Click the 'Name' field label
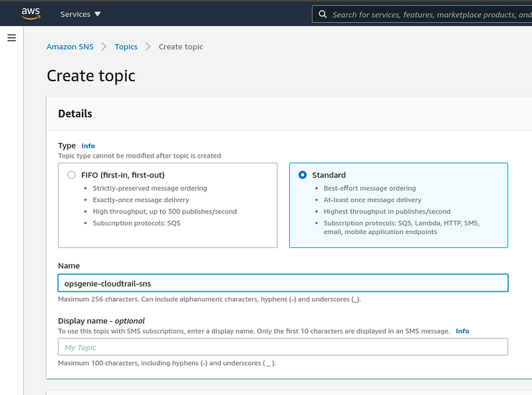Viewport: 532px width, 395px height. [x=69, y=266]
